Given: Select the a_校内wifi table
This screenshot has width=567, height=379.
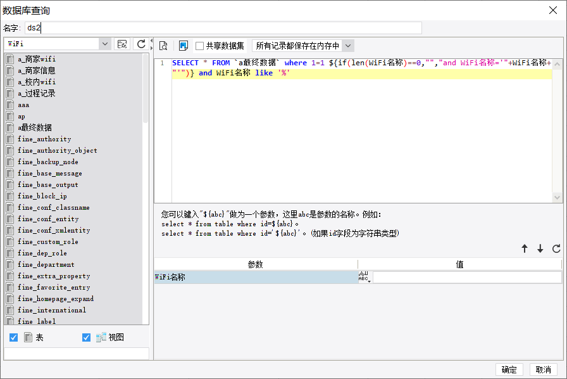Looking at the screenshot, I should click(37, 82).
